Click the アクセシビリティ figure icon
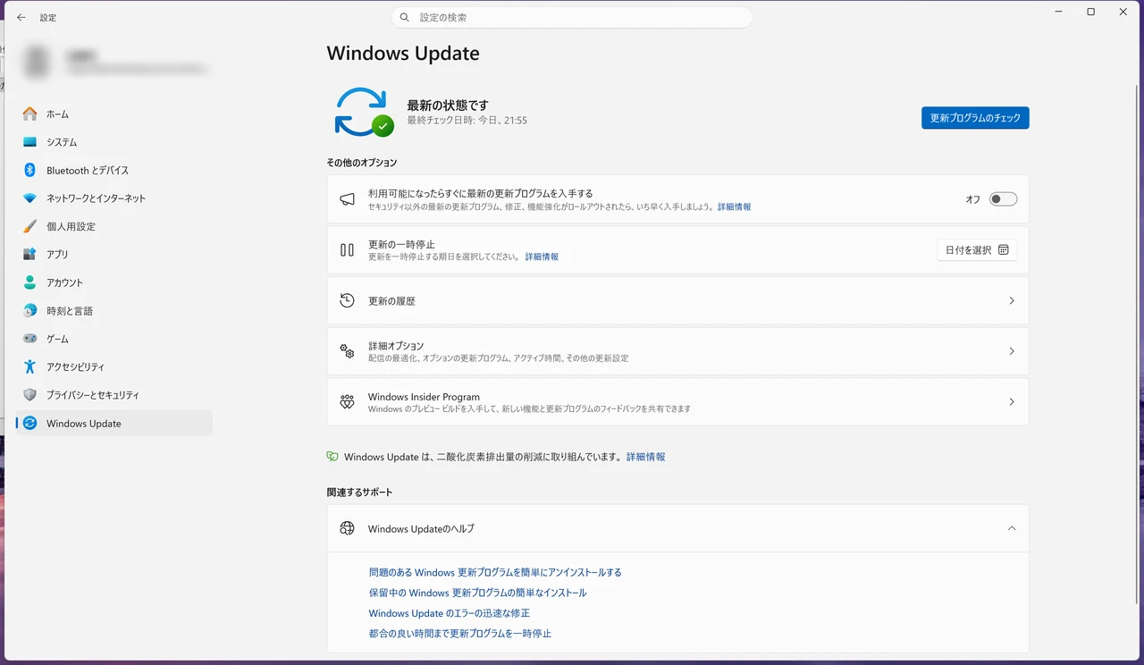The image size is (1144, 665). (30, 366)
